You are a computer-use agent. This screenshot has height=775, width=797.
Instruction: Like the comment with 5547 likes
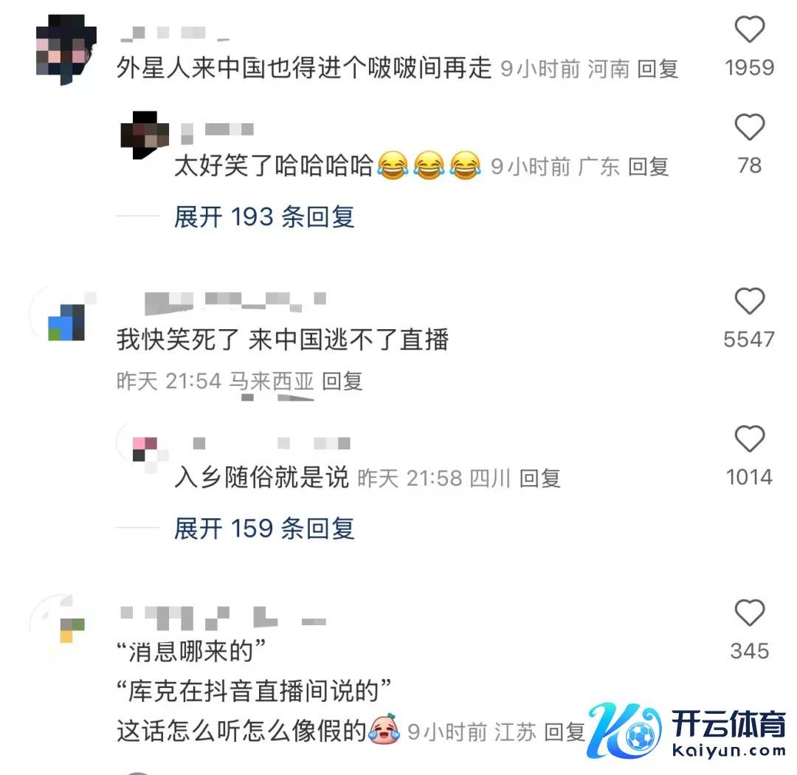750,301
